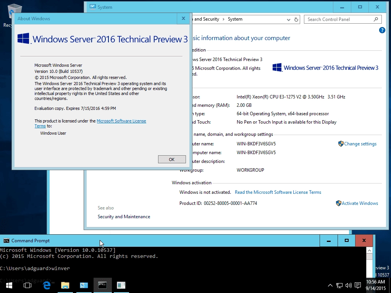The height and width of the screenshot is (293, 391).
Task: Open the Start menu
Action: click(x=9, y=285)
